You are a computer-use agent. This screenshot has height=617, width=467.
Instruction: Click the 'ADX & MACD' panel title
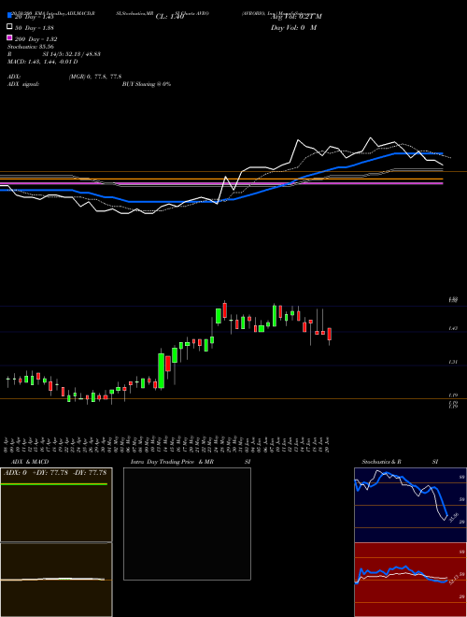tap(30, 462)
